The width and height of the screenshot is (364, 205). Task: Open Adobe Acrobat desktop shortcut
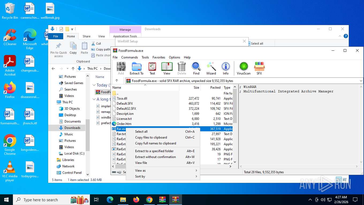click(10, 66)
